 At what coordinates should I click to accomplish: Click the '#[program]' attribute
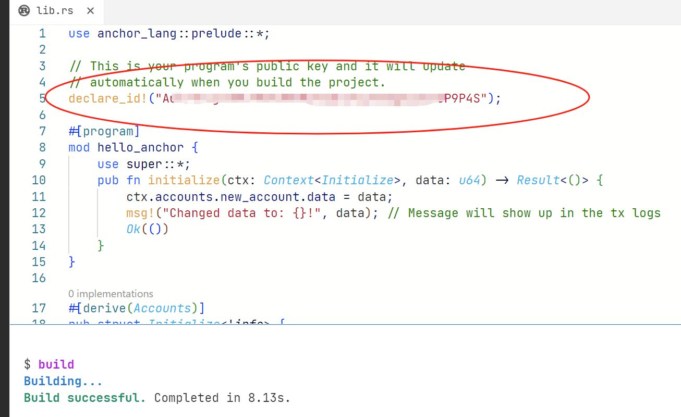(x=104, y=131)
